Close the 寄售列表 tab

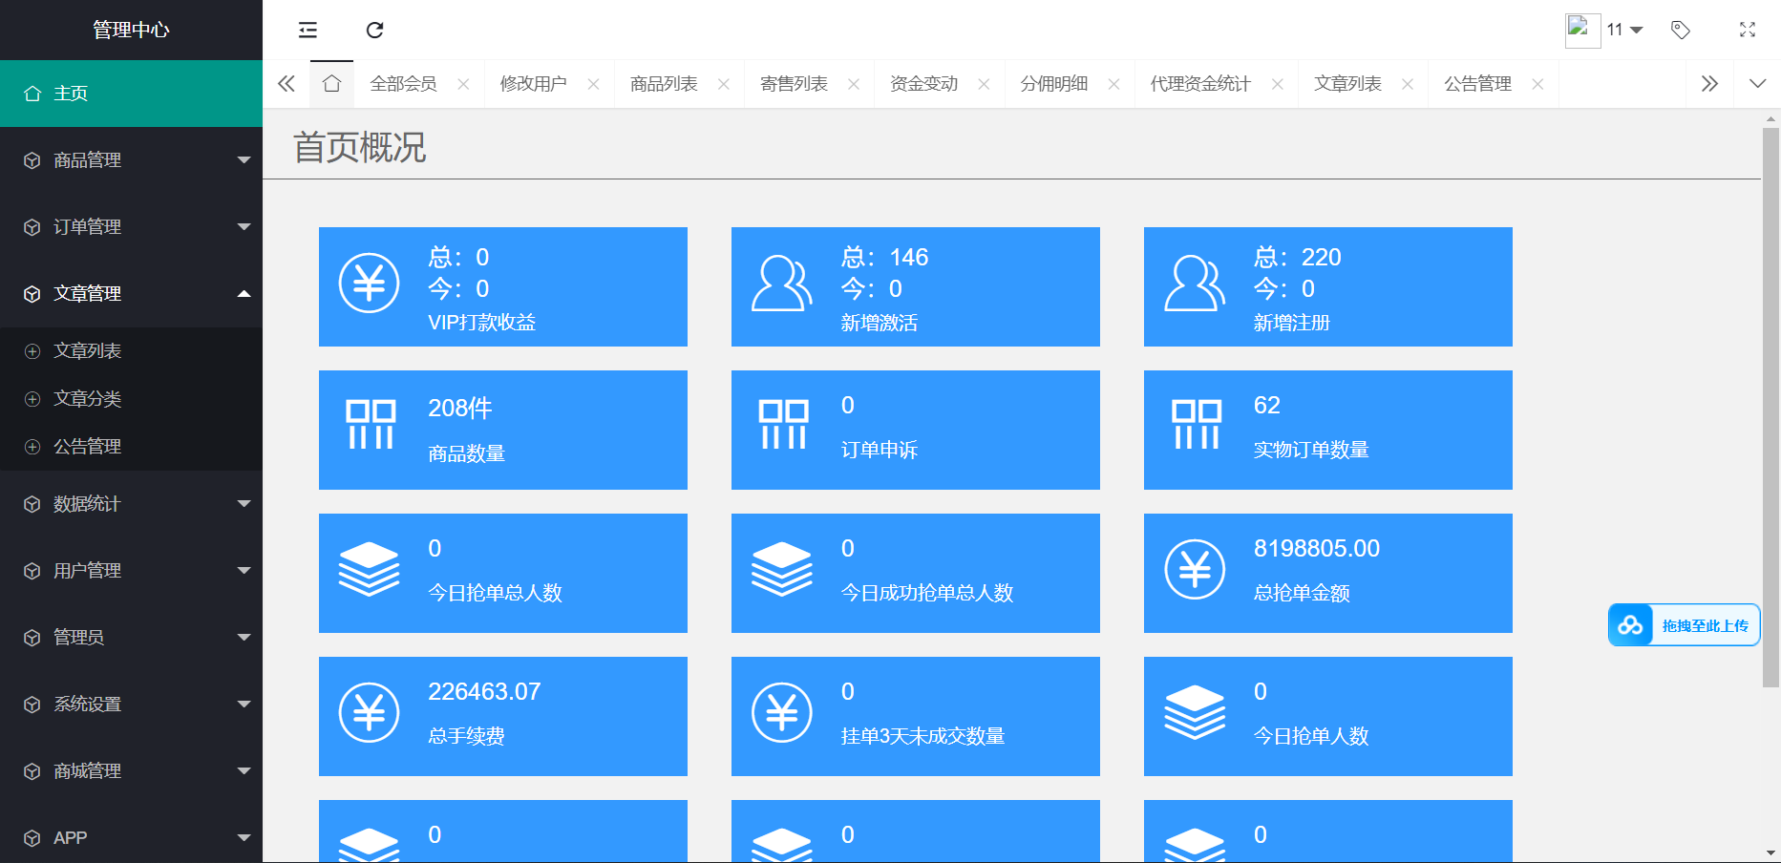854,84
